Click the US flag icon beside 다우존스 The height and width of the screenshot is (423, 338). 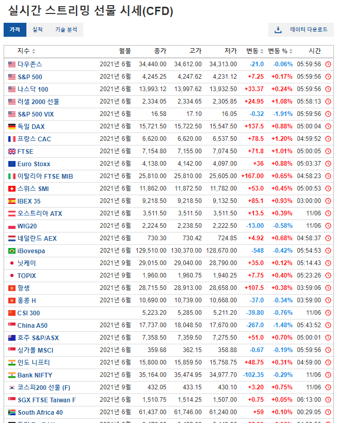(x=12, y=64)
